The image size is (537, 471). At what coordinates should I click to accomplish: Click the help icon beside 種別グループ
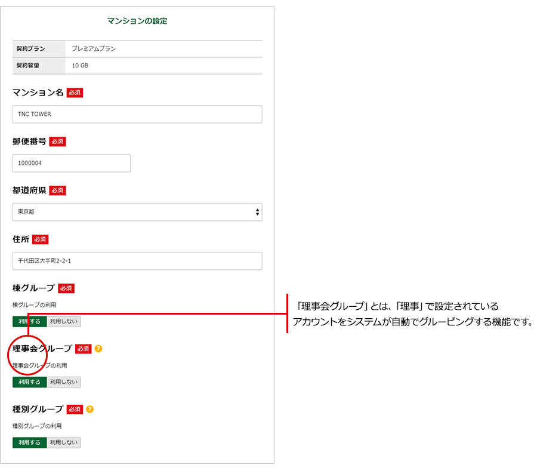tap(90, 410)
